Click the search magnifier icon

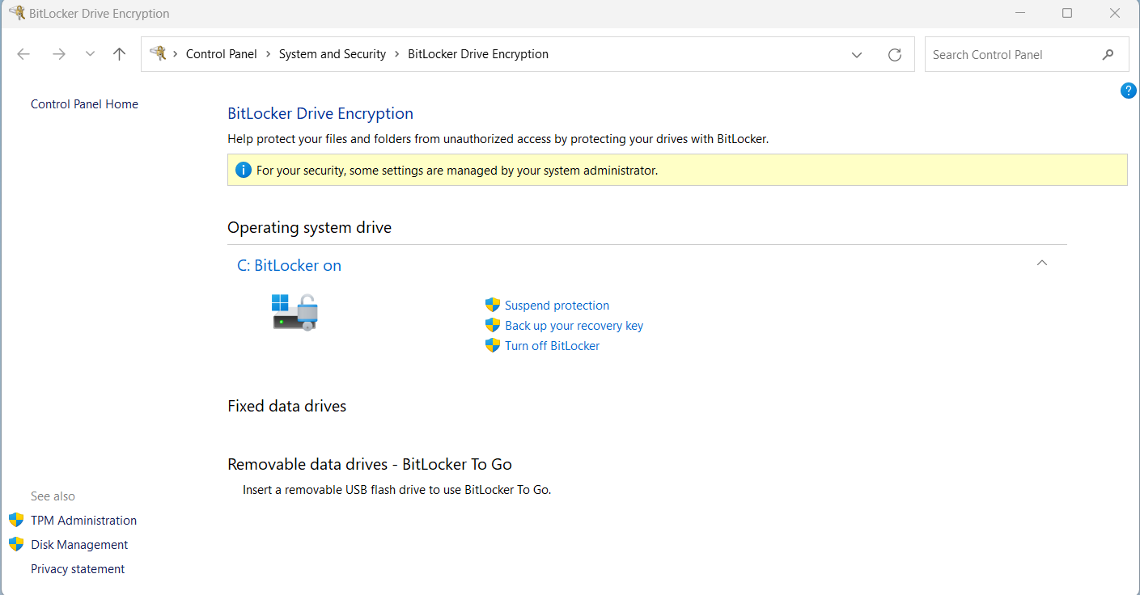point(1108,55)
